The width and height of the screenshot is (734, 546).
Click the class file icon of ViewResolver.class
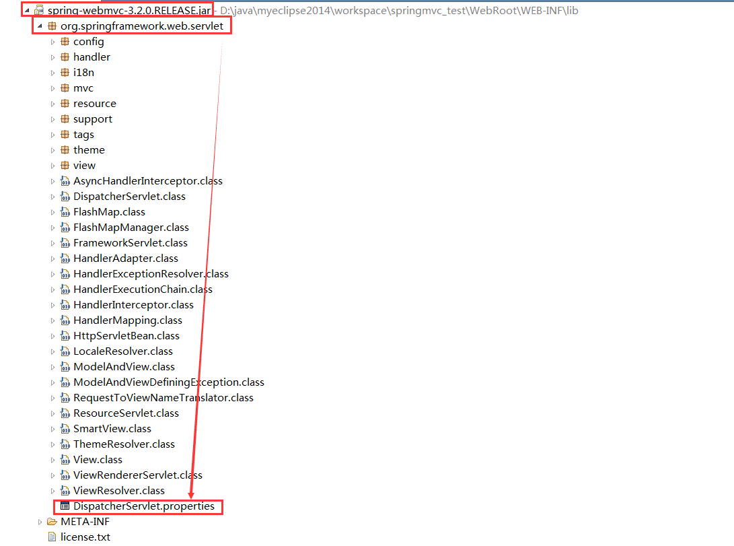pyautogui.click(x=65, y=491)
